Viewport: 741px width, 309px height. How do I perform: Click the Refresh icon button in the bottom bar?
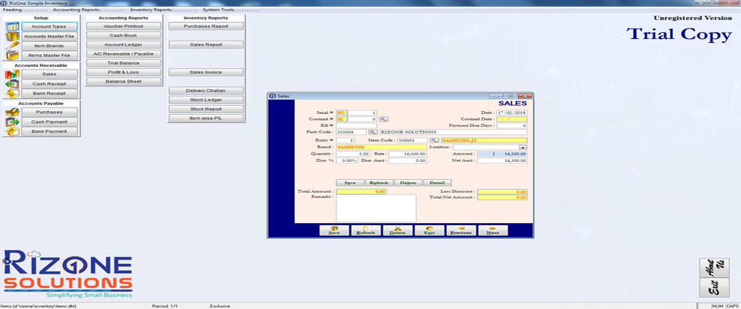(366, 230)
